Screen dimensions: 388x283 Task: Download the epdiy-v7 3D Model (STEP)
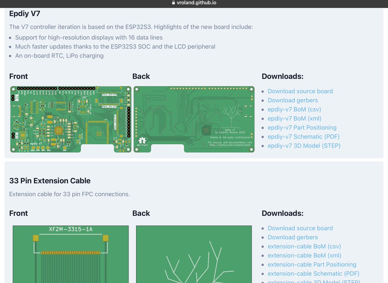tap(304, 146)
